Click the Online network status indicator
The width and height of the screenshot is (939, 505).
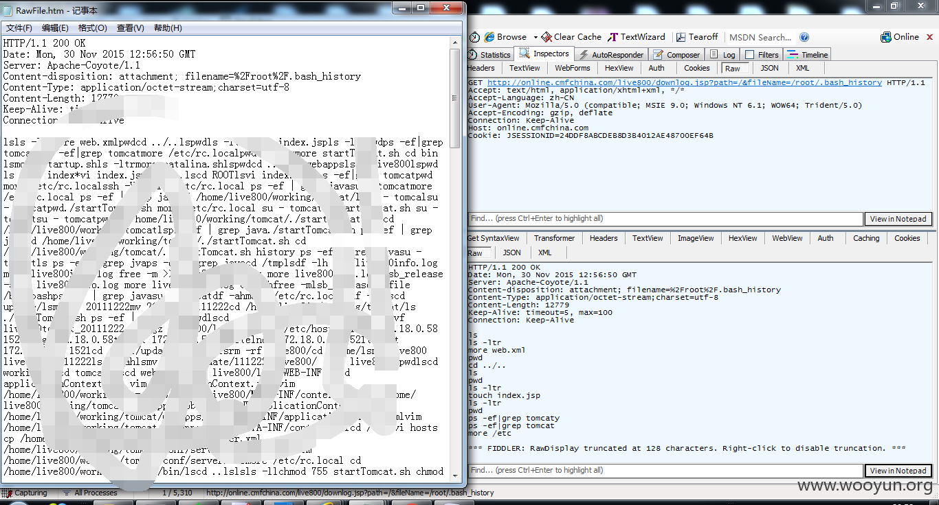pyautogui.click(x=900, y=37)
